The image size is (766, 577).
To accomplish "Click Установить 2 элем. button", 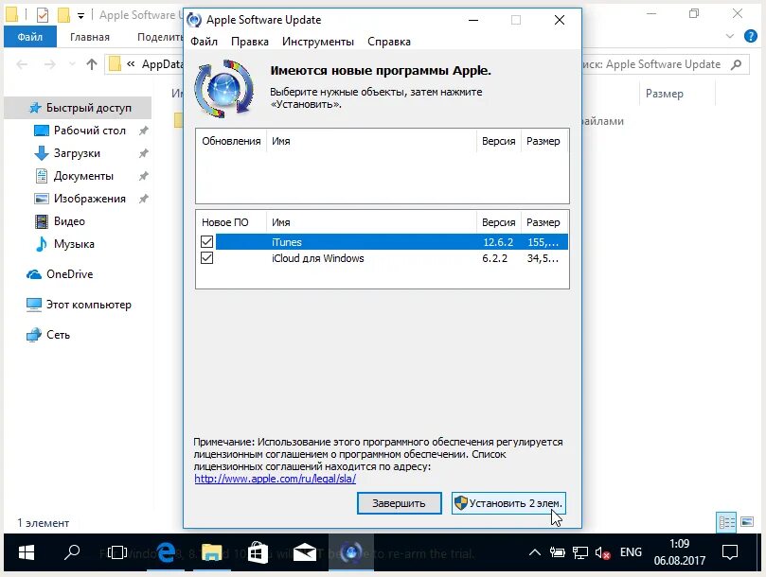I will click(x=508, y=503).
